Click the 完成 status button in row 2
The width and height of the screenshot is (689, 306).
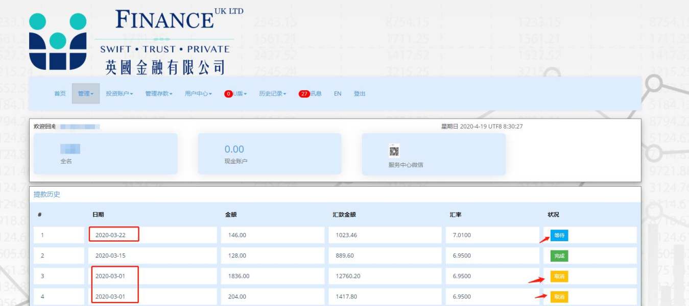coord(559,256)
